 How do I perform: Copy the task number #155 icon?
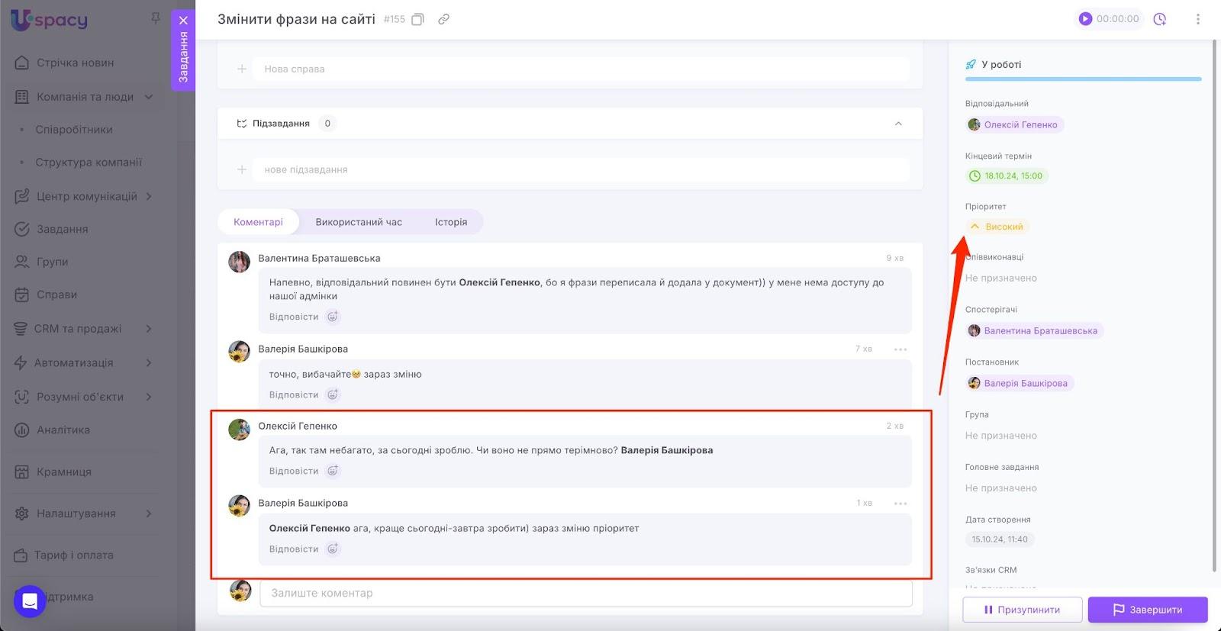point(417,19)
